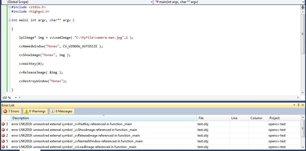The height and width of the screenshot is (151, 306).
Task: Sort errors by the File column header
Action: (x=213, y=118)
